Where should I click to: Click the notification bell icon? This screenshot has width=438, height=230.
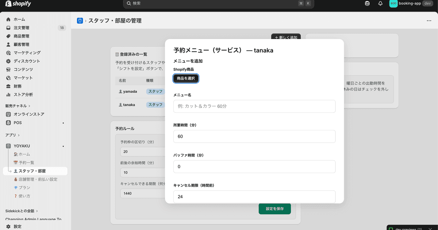click(x=380, y=3)
